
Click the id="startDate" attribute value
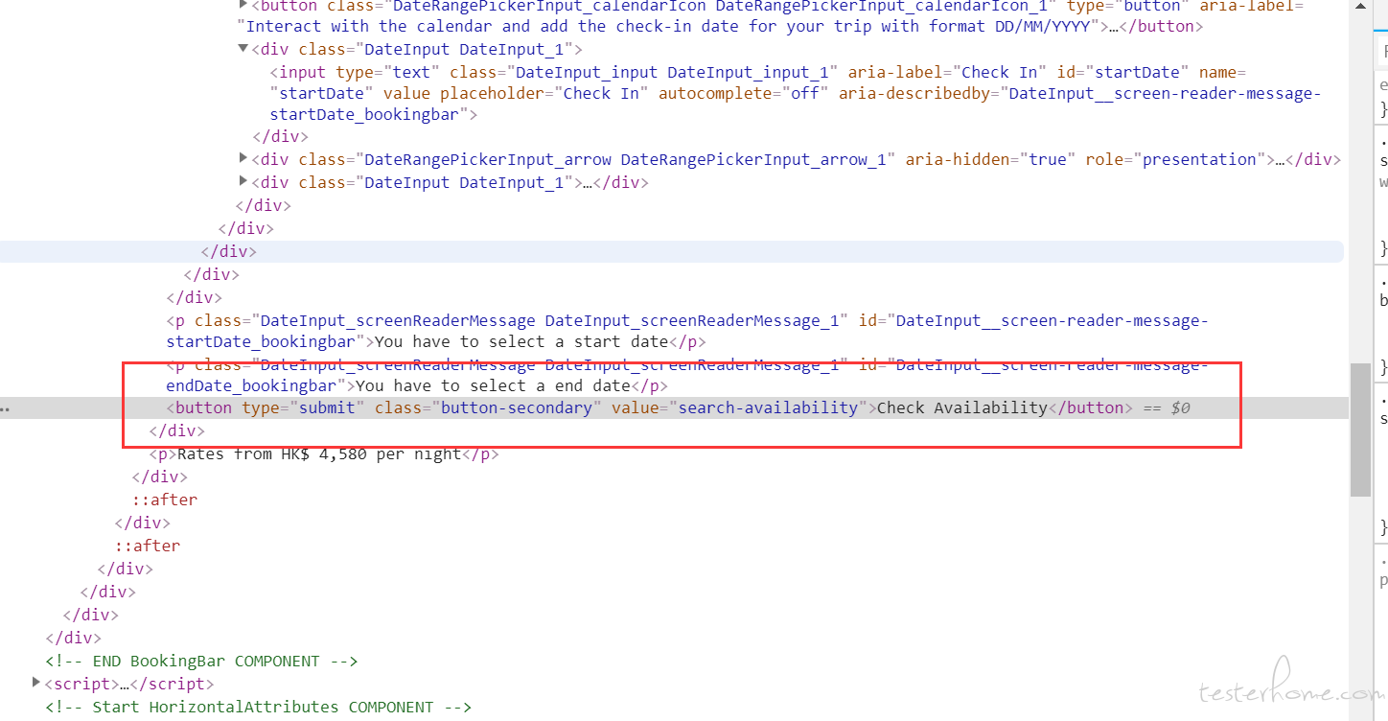[x=1138, y=72]
